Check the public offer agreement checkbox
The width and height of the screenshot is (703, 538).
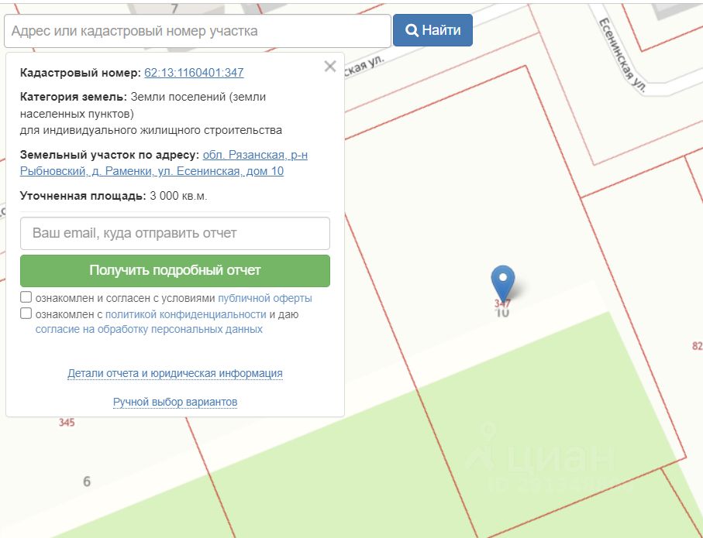[x=26, y=297]
